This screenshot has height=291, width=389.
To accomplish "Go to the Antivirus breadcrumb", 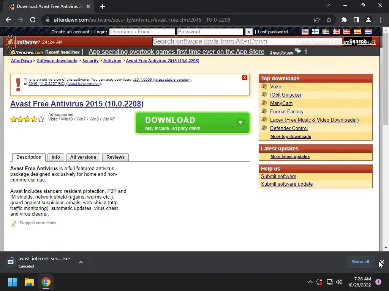I will (112, 61).
